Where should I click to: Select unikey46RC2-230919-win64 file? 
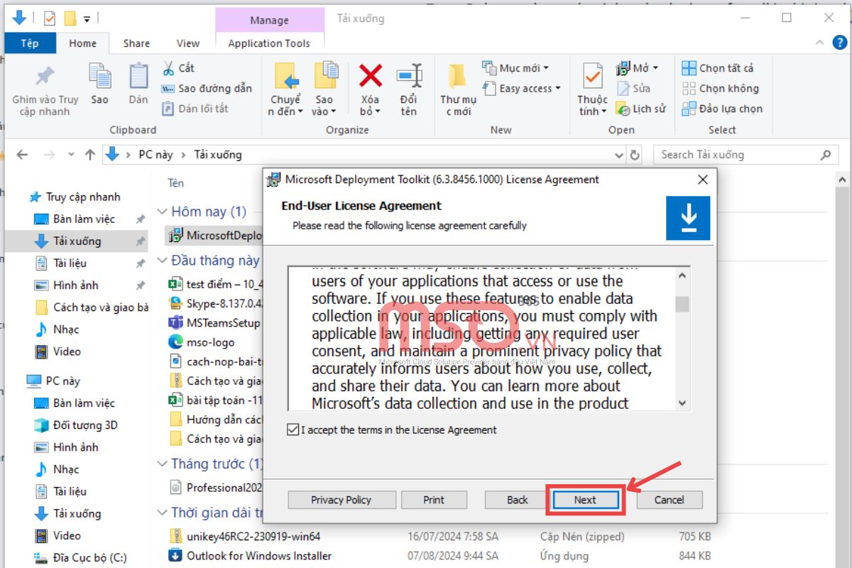(x=244, y=536)
